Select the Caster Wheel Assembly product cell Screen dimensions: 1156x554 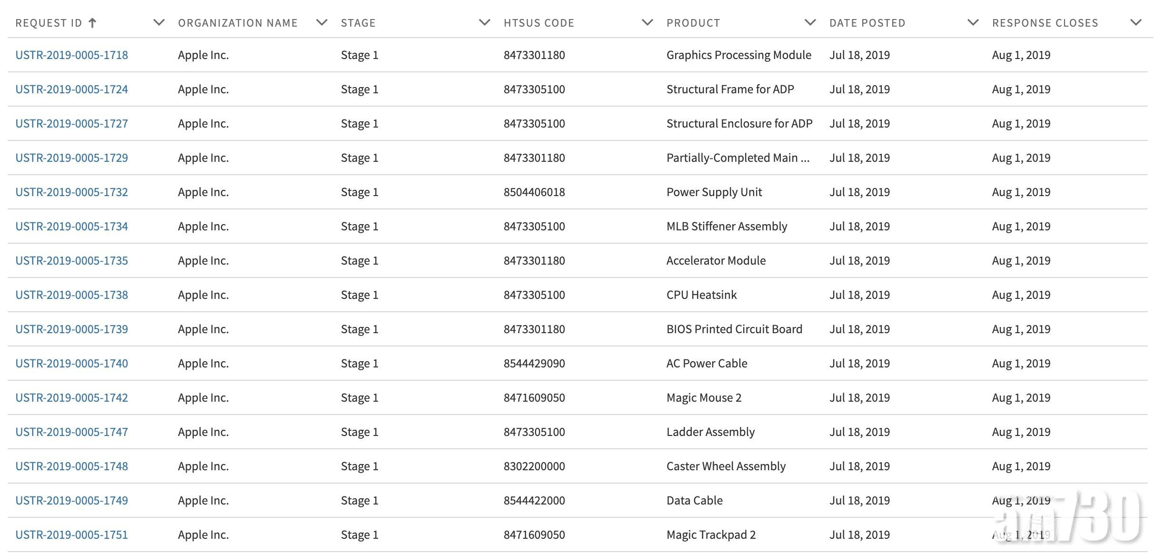coord(726,466)
